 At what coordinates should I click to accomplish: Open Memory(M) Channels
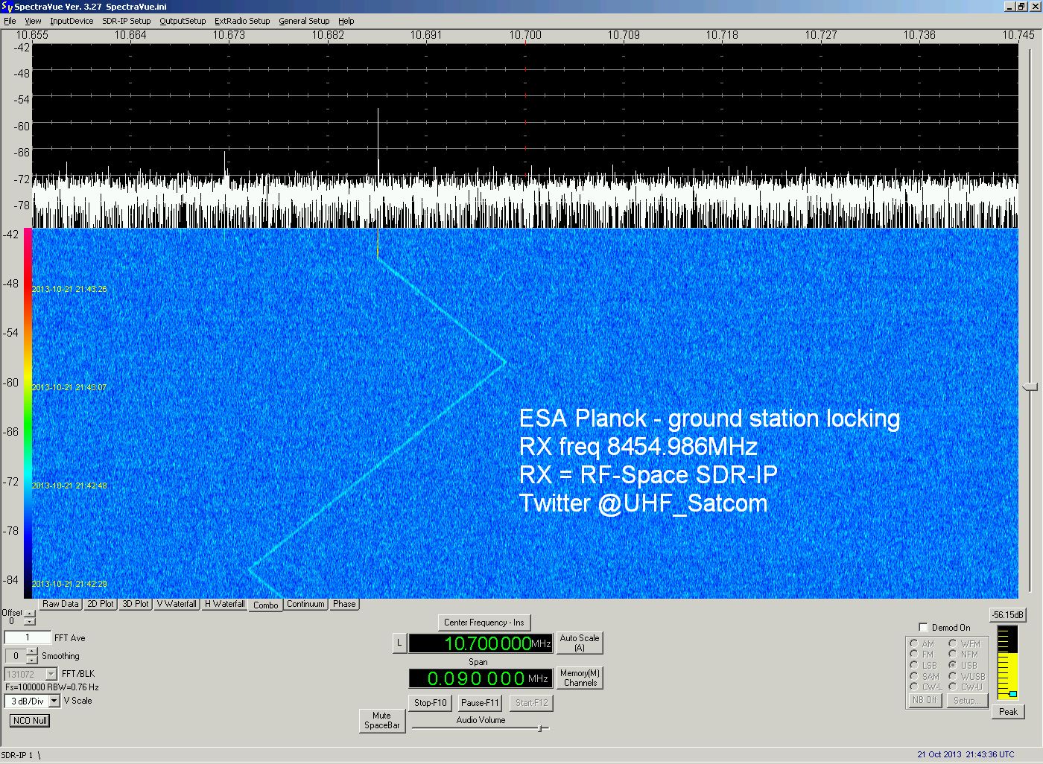click(580, 678)
